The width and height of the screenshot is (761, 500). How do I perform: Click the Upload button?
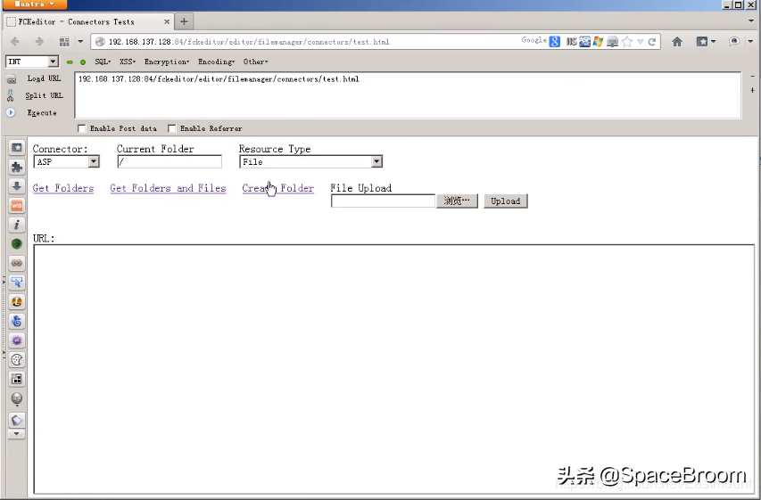coord(505,201)
